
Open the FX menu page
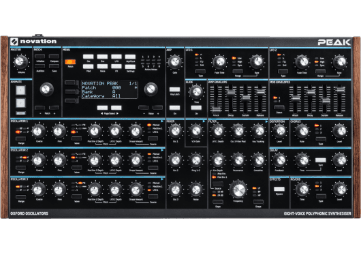116,67
